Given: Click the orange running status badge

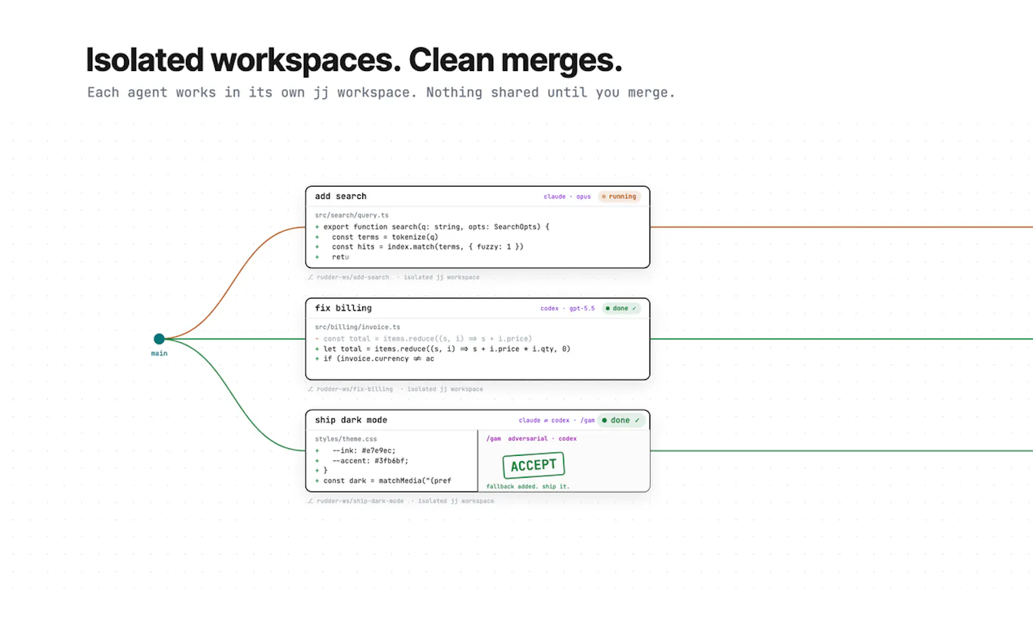Looking at the screenshot, I should [619, 196].
